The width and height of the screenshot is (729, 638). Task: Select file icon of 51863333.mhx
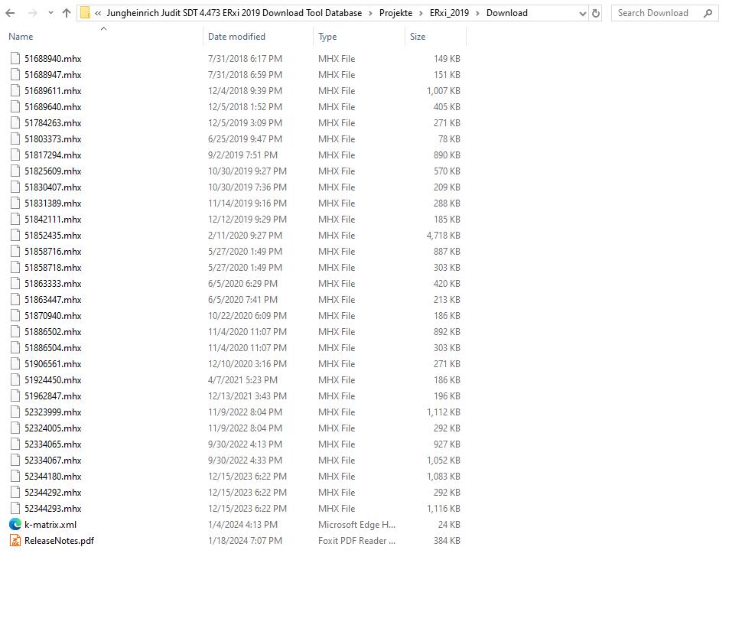(15, 283)
